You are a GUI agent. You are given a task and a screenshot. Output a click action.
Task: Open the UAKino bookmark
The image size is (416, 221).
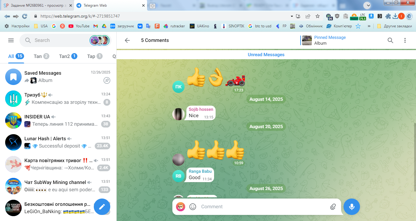[x=199, y=26]
